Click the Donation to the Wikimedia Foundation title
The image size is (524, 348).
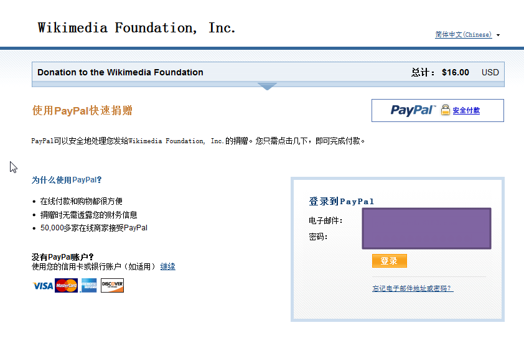120,72
